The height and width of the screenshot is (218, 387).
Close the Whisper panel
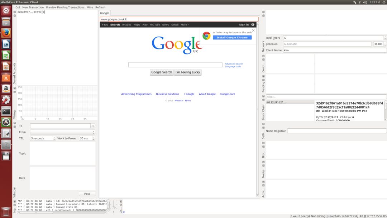tap(15, 123)
